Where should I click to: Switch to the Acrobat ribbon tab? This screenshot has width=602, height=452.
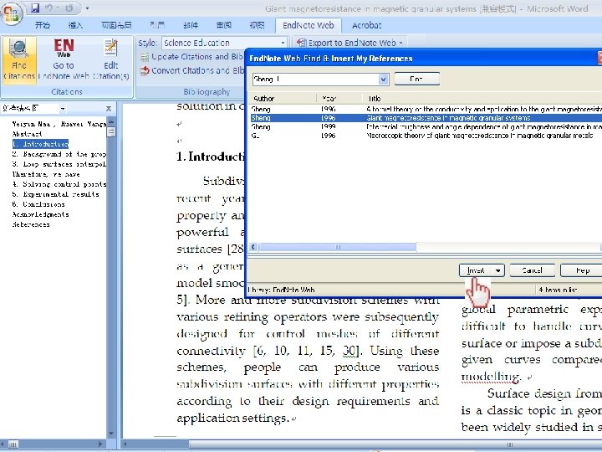(367, 25)
